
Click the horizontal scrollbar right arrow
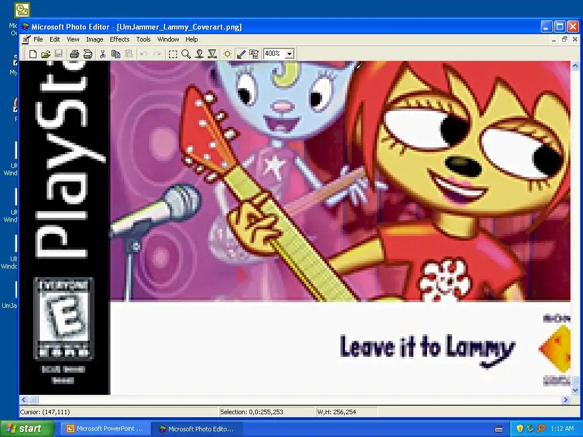565,400
